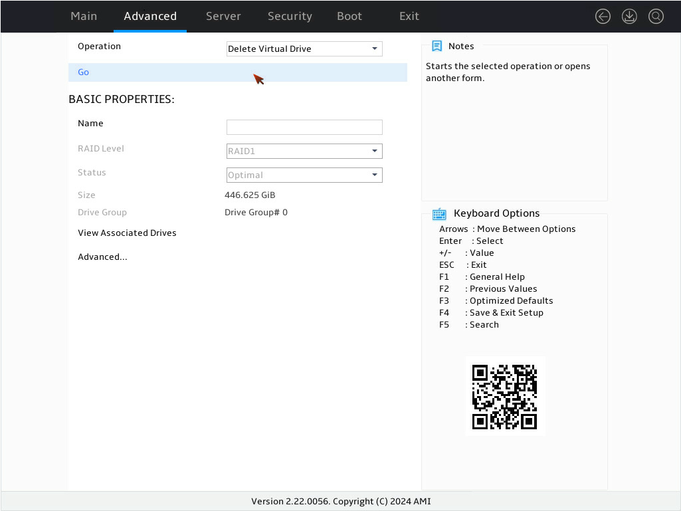Click the save download icon
Image resolution: width=681 pixels, height=511 pixels.
(629, 17)
